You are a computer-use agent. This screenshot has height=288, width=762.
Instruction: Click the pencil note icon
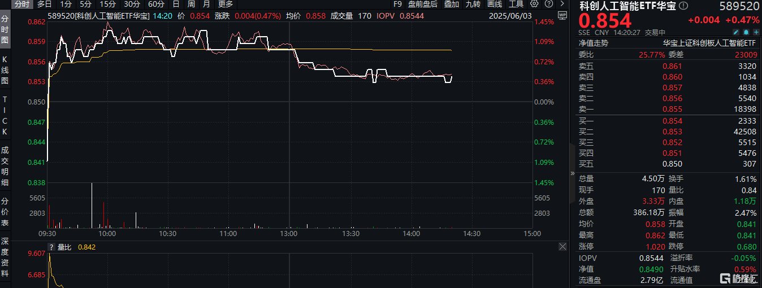click(735, 33)
